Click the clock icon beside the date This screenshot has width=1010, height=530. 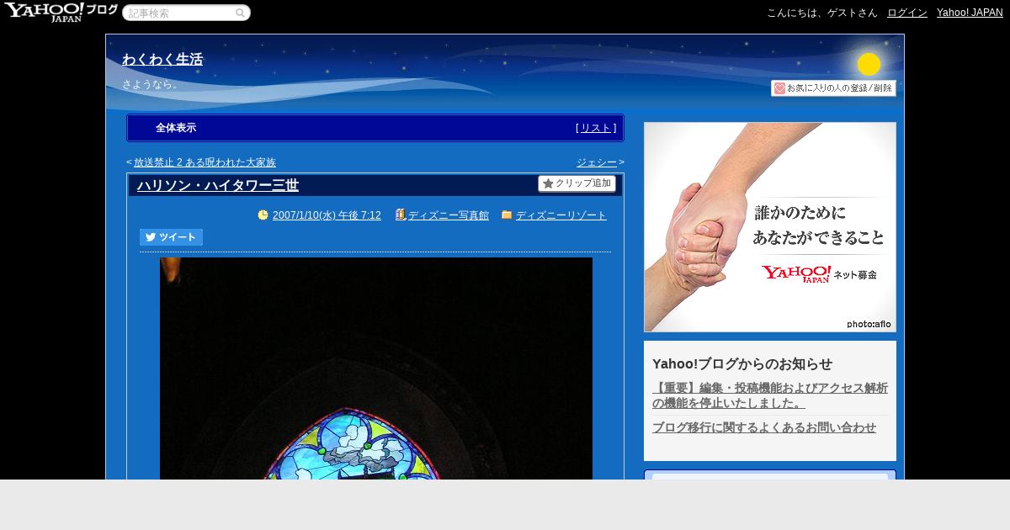click(x=263, y=215)
